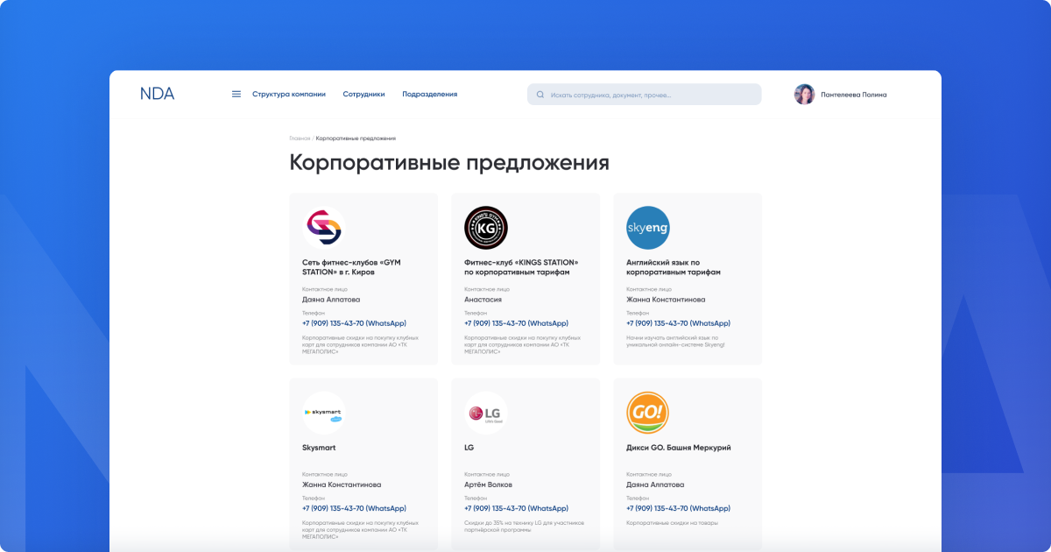Image resolution: width=1051 pixels, height=552 pixels.
Task: Call phone number in Дикси GO card
Action: pyautogui.click(x=678, y=508)
